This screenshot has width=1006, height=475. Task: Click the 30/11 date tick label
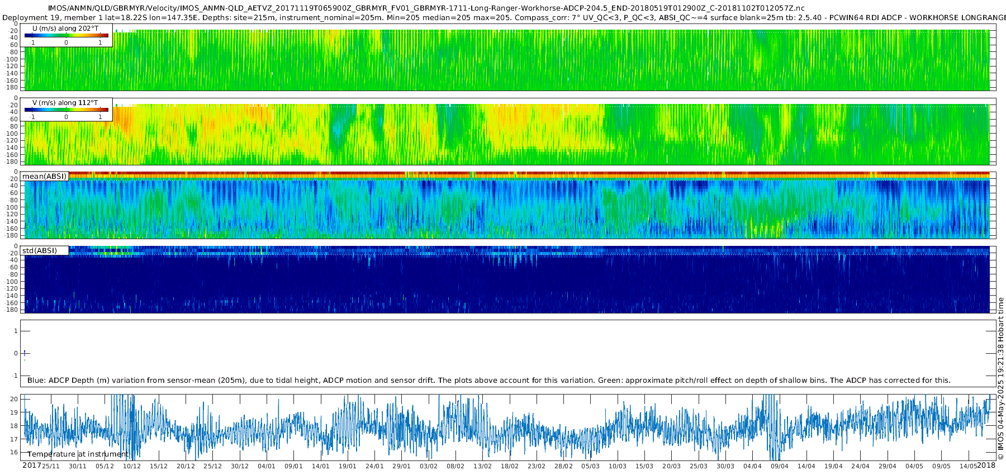78,466
